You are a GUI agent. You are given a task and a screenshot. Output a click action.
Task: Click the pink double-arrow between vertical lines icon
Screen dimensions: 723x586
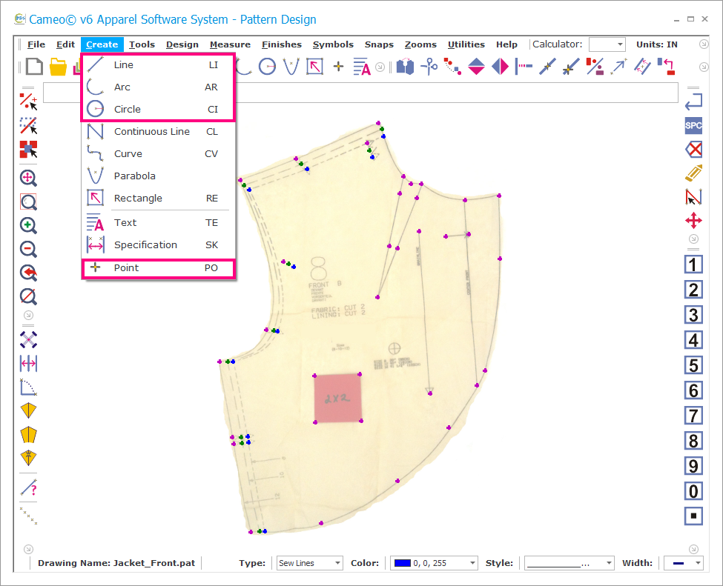(x=29, y=364)
